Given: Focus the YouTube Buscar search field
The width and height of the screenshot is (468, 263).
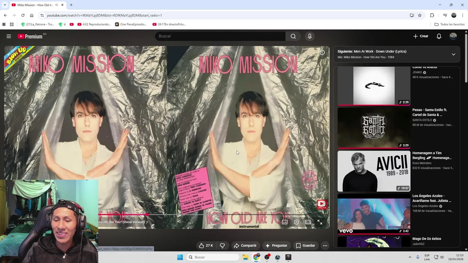Looking at the screenshot, I should pyautogui.click(x=220, y=36).
